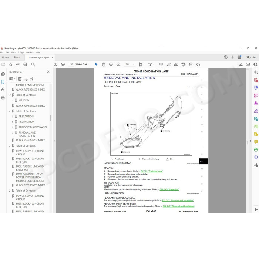Follow the EXT-25 Exploded View link
This screenshot has height=259, width=259.
pyautogui.click(x=152, y=171)
